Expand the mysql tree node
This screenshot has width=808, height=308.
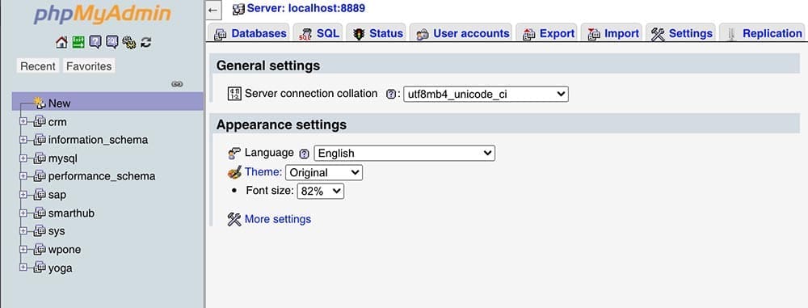23,158
